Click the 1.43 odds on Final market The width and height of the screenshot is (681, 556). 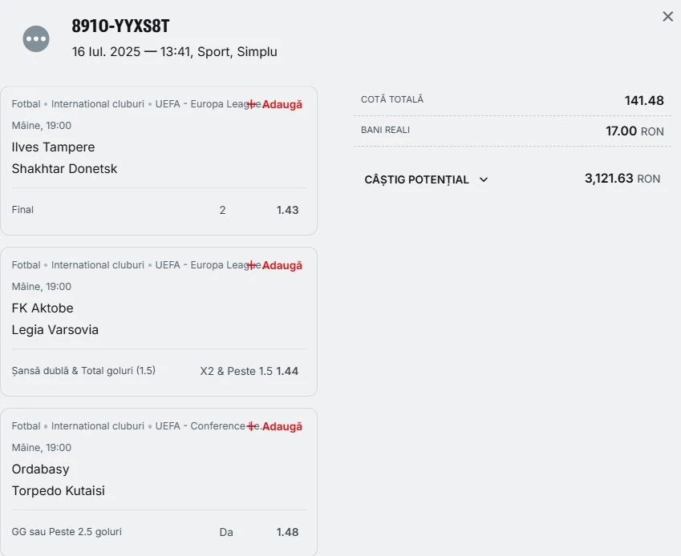287,211
